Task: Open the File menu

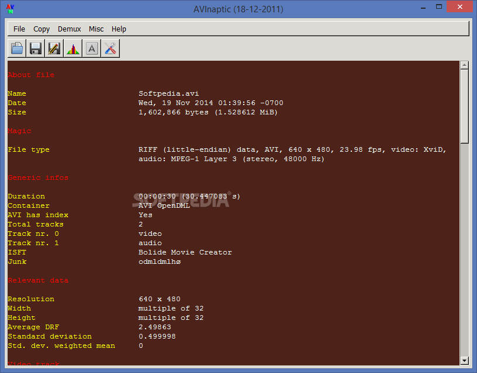Action: pyautogui.click(x=19, y=29)
